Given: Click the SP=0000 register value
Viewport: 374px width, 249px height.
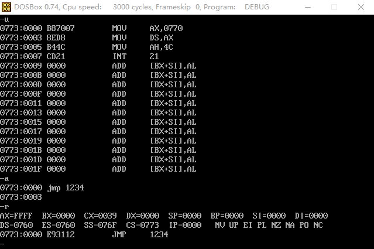Looking at the screenshot, I should click(185, 216).
